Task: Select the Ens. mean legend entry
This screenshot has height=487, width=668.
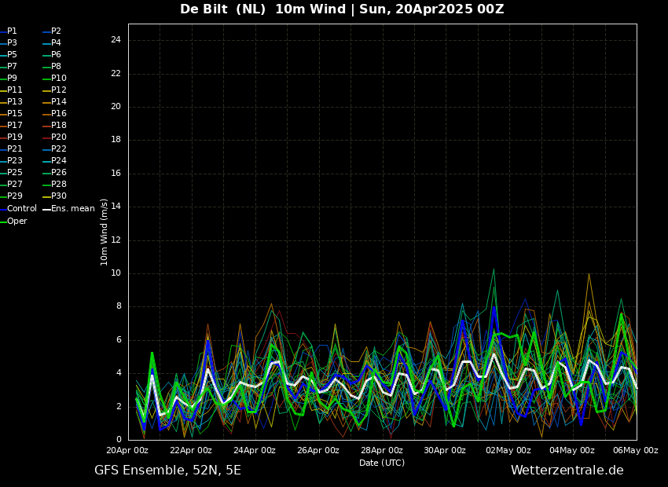Action: [69, 209]
